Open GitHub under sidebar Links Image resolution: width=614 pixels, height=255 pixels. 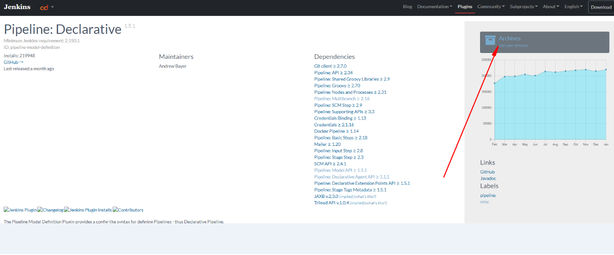(487, 172)
